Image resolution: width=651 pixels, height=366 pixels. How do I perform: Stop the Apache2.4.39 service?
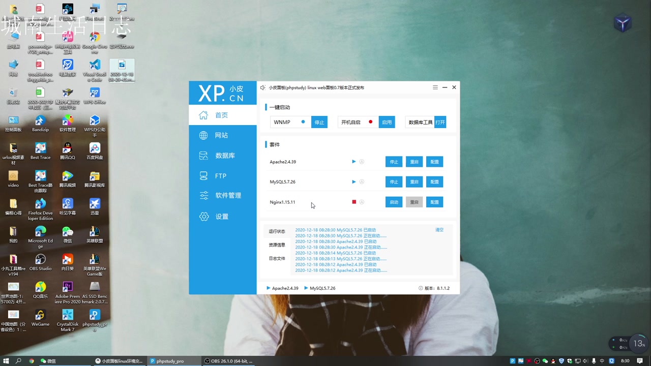[394, 162]
